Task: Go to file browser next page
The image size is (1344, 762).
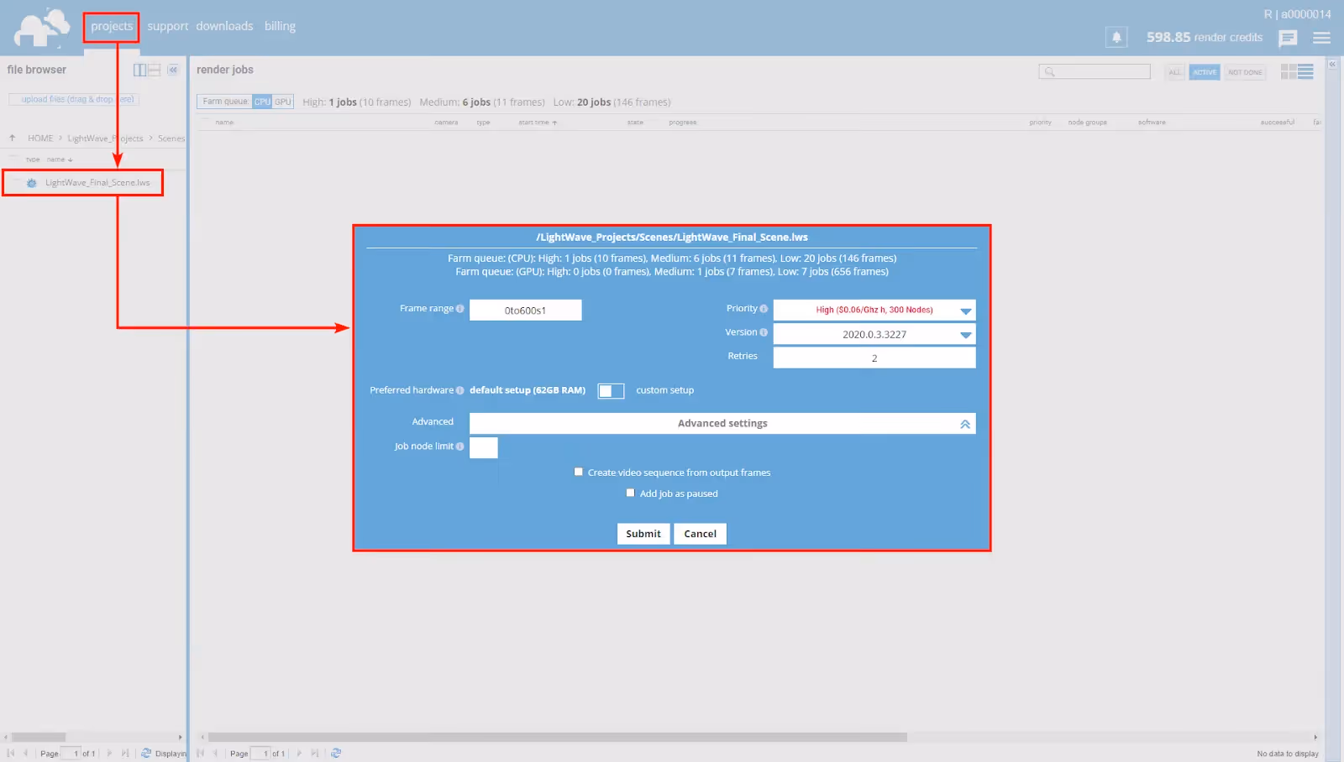Action: (x=109, y=753)
